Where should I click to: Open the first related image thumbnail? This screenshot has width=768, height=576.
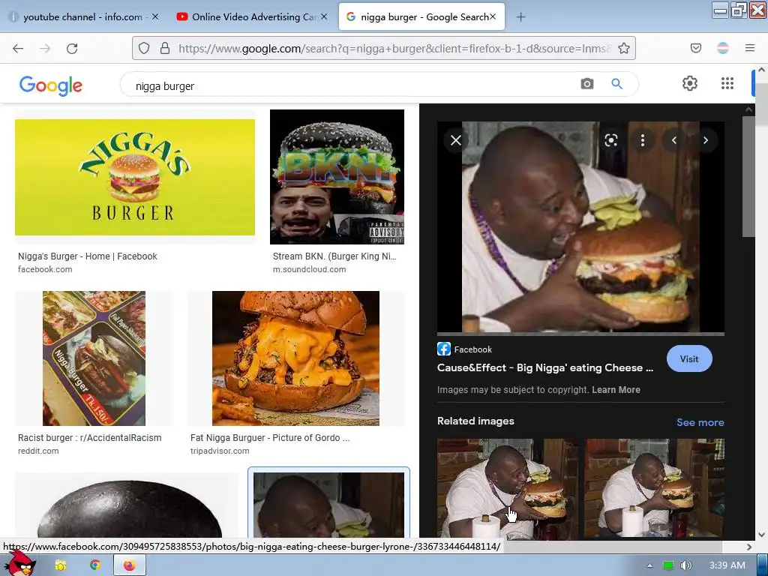click(508, 488)
